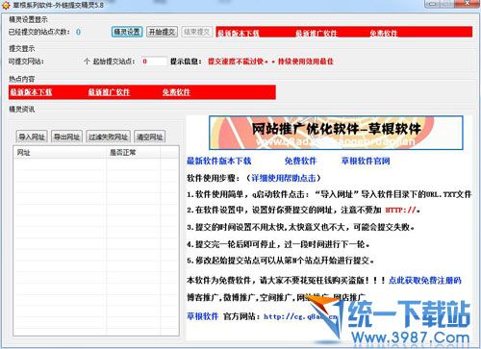Click the app icon in title bar
This screenshot has width=481, height=349.
tap(6, 5)
